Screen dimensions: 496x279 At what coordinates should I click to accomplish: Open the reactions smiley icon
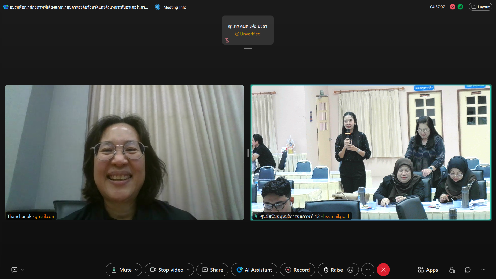351,270
